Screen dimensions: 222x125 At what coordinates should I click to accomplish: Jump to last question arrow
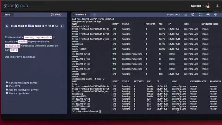62,26
